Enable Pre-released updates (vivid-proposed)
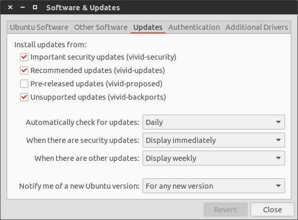Screen dimensions: 298x220 pyautogui.click(x=24, y=84)
